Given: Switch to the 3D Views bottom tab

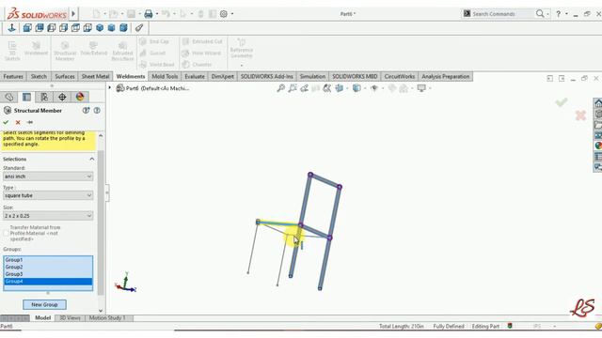Looking at the screenshot, I should [70, 318].
